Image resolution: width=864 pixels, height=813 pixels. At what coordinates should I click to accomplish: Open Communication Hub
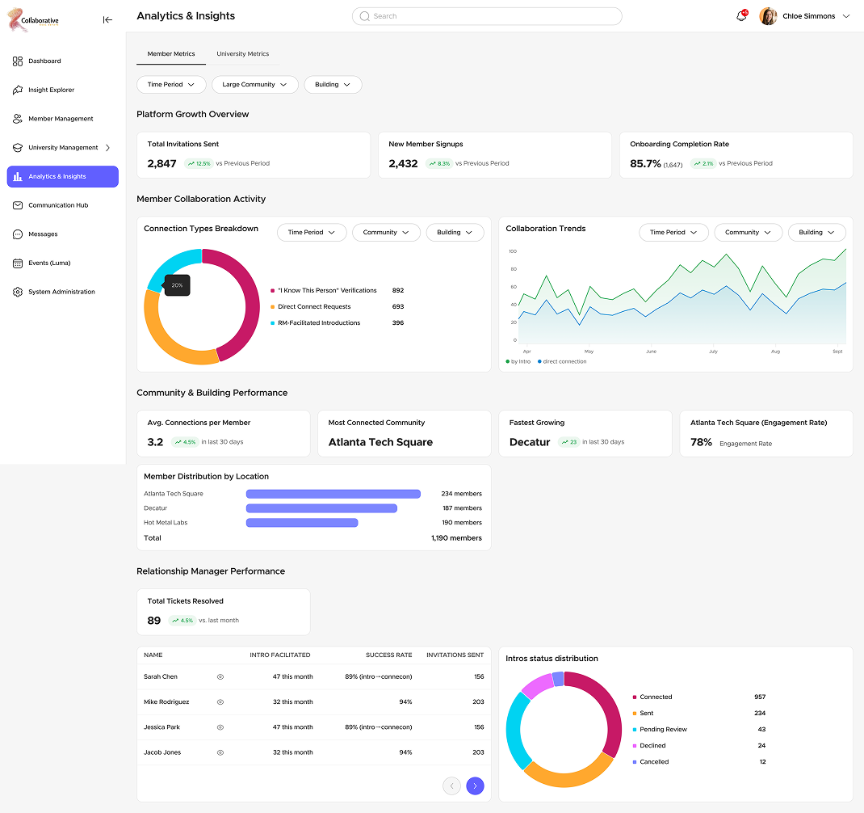pyautogui.click(x=62, y=205)
